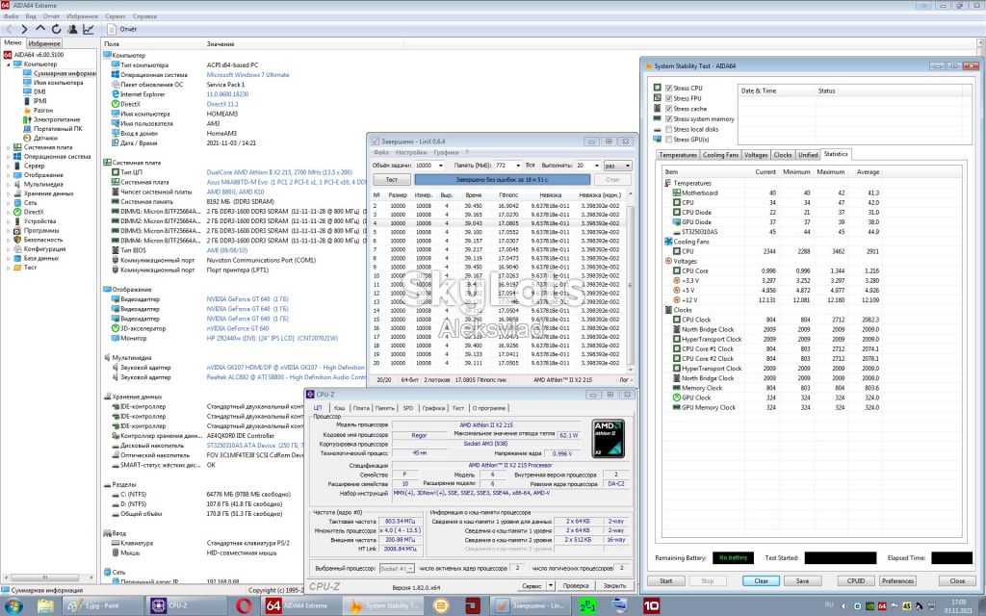Switch to Unified tab
Viewport: 986px width, 616px height.
point(808,155)
